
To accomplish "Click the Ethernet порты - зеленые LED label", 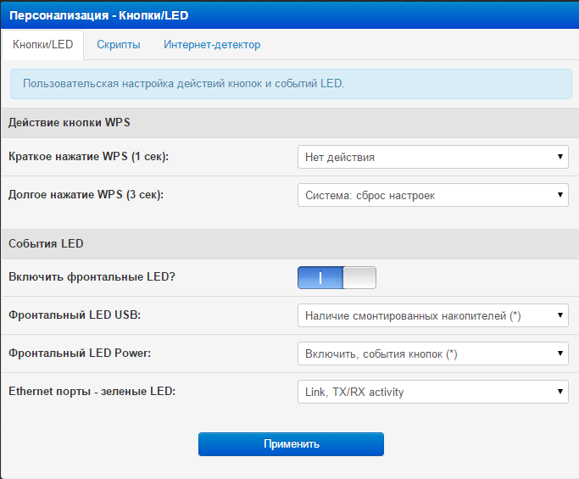I will click(92, 392).
